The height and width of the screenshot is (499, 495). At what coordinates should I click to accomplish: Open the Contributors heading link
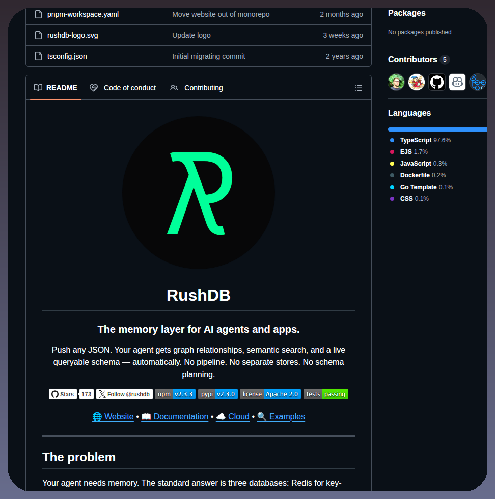point(413,60)
